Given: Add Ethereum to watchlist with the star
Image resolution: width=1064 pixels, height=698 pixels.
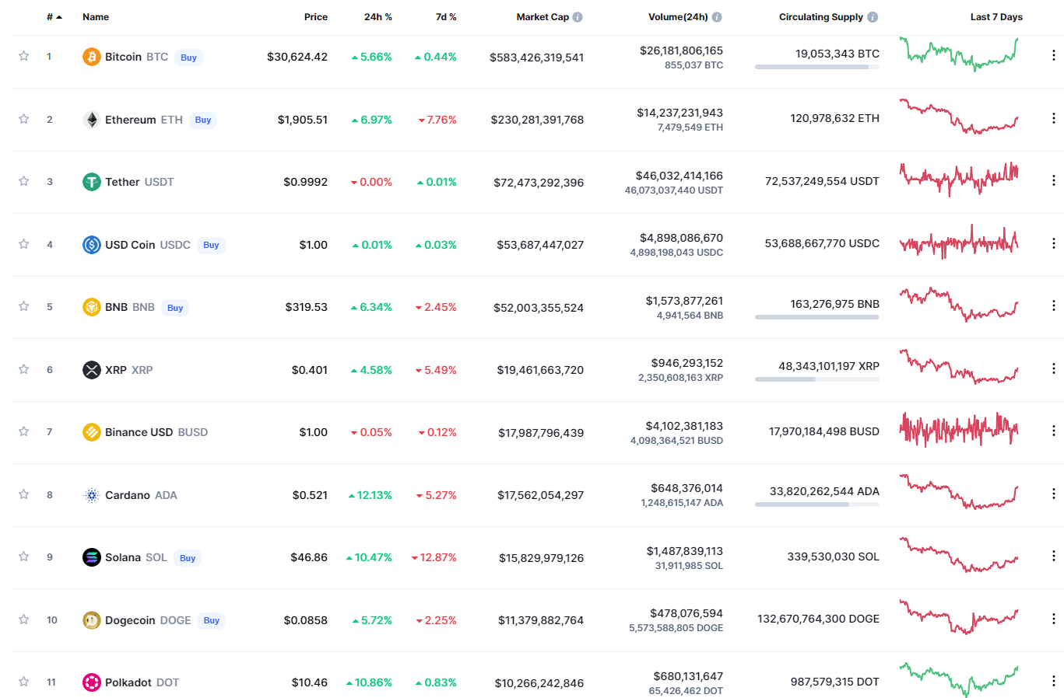Looking at the screenshot, I should pos(24,119).
